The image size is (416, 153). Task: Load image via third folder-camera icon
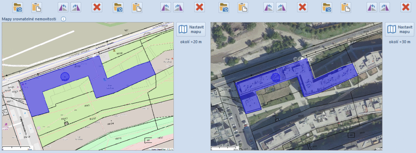224,7
